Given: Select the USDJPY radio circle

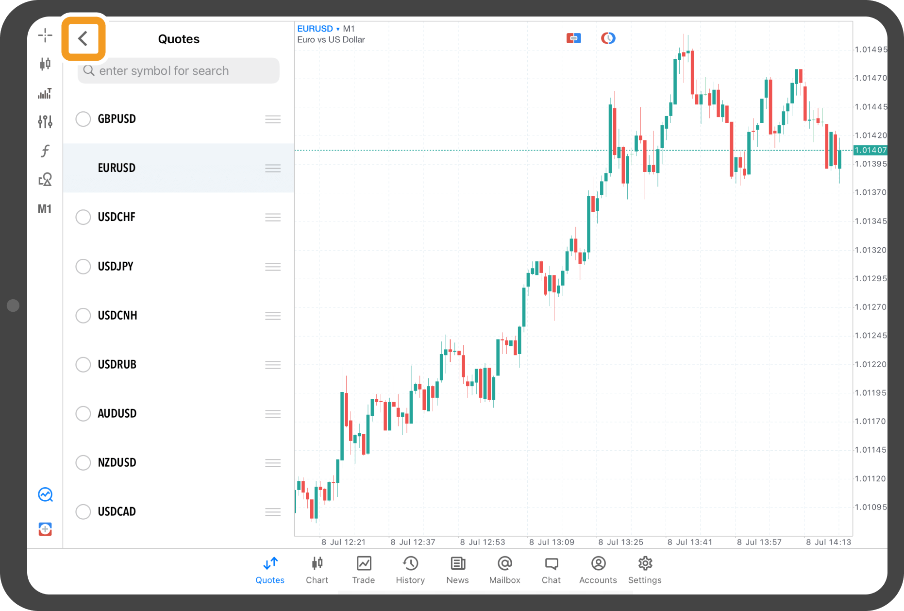Looking at the screenshot, I should [x=83, y=266].
